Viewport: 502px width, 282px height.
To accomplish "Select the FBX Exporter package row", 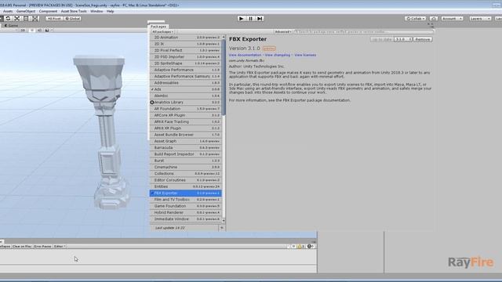I will (185, 193).
